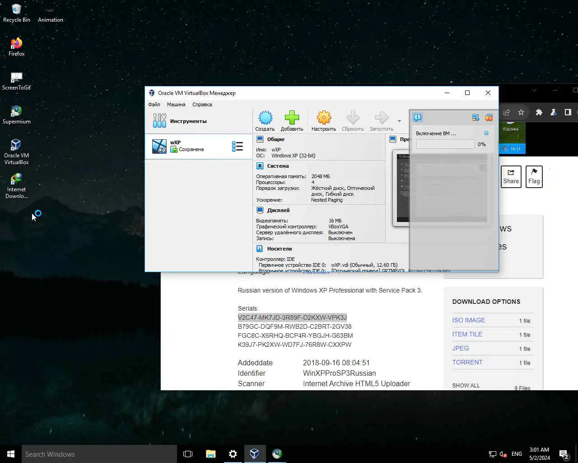Click serial K39J7-PK2XW-WD7FJ-76R8W-CXXPW
The height and width of the screenshot is (463, 578).
click(294, 345)
